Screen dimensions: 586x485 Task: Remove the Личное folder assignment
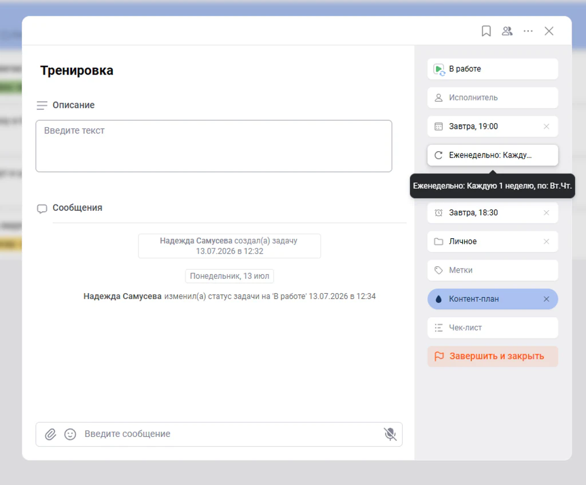[547, 242]
